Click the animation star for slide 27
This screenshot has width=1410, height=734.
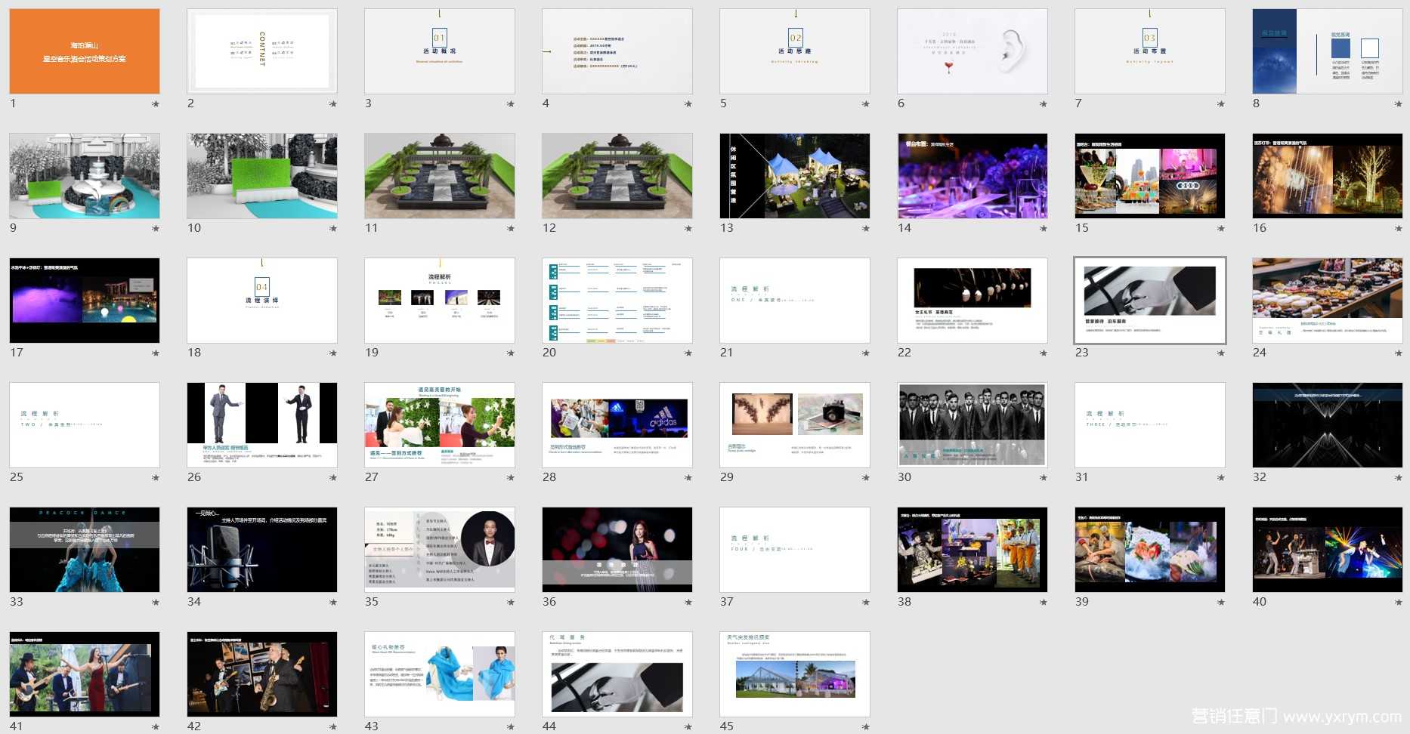[x=511, y=478]
